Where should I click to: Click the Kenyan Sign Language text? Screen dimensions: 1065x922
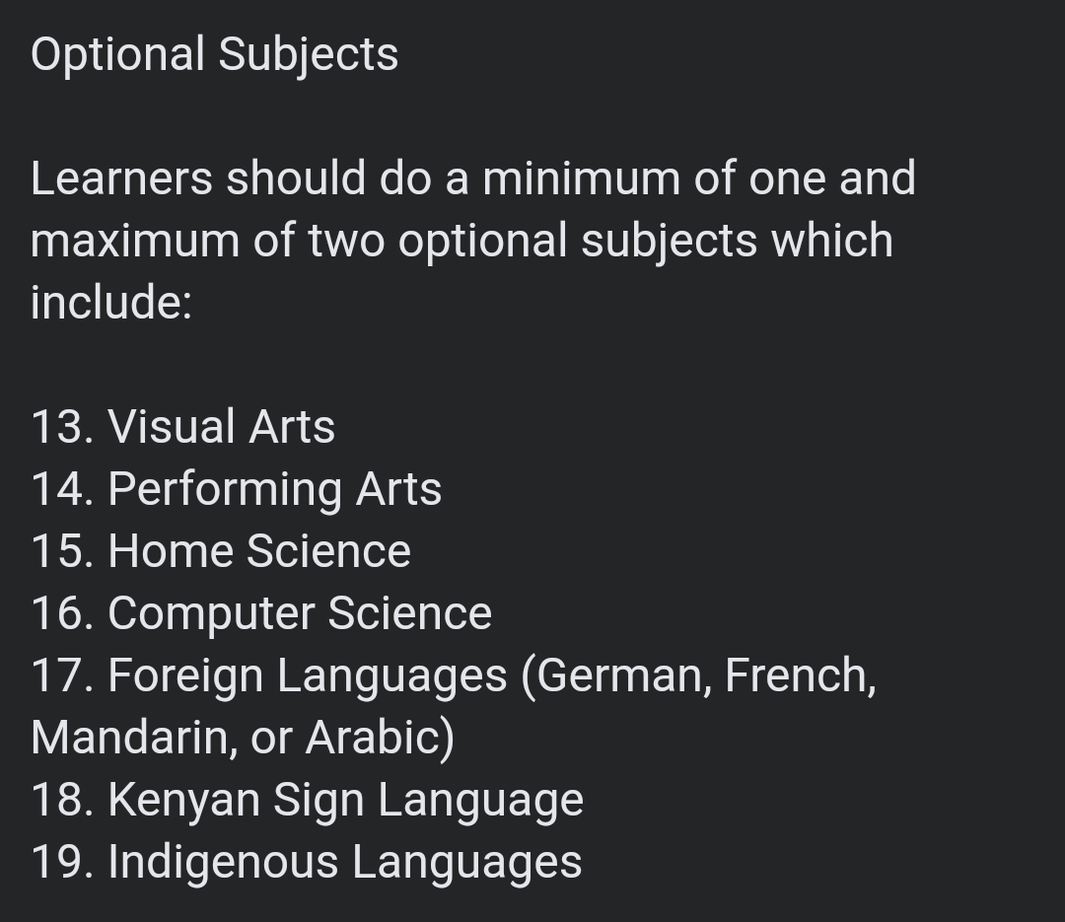click(x=345, y=800)
